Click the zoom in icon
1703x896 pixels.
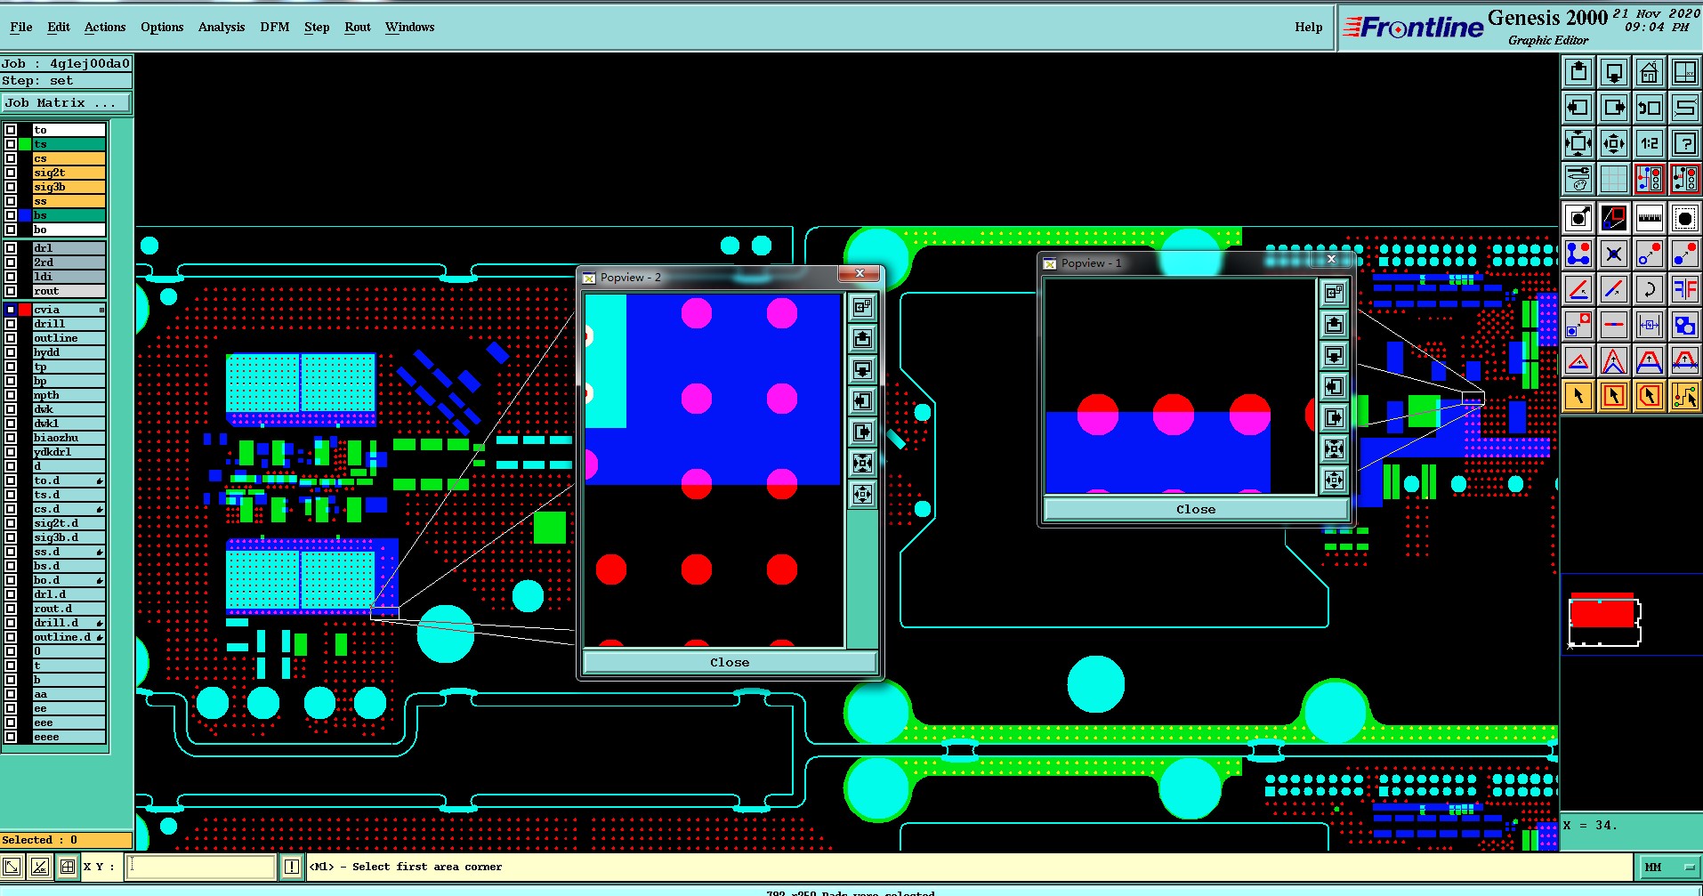[1578, 143]
